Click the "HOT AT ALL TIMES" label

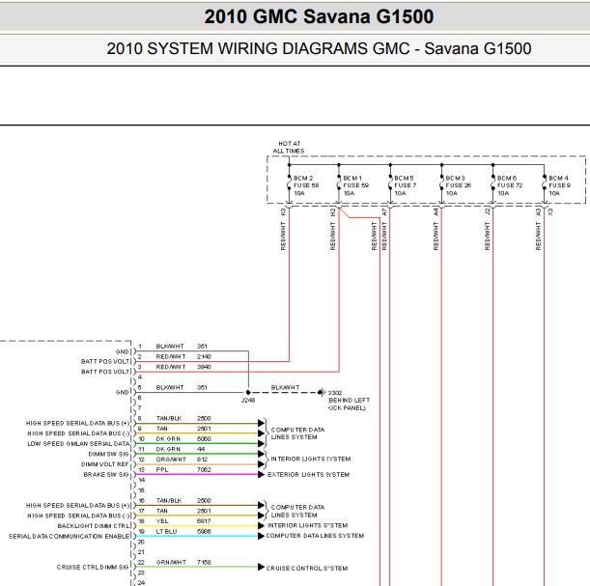pos(289,147)
